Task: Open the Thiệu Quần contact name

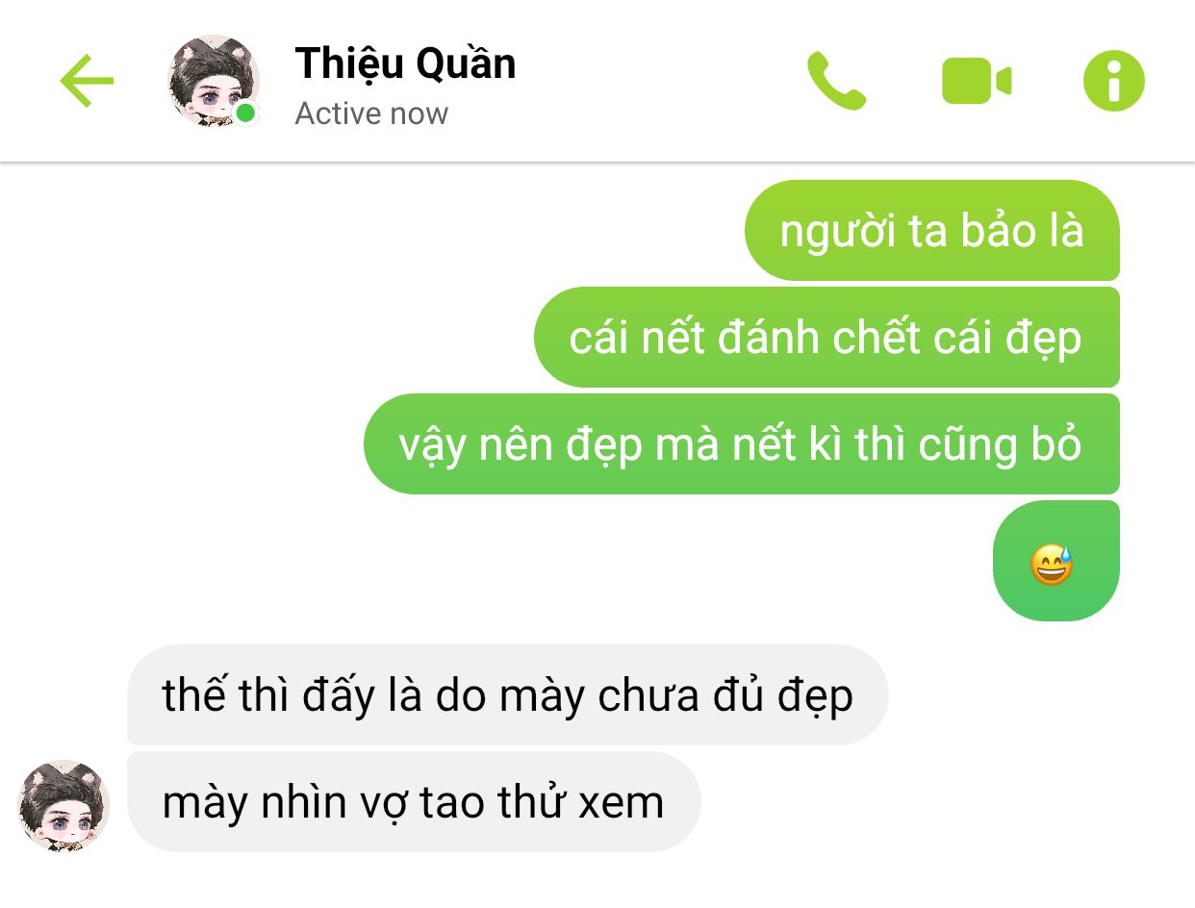Action: (x=405, y=63)
